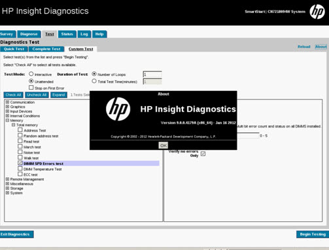
Task: Click the Uncheck All button
Action: tap(37, 95)
